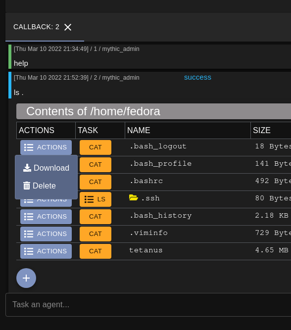
Task: Cat the .bash_profile file
Action: click(x=96, y=165)
